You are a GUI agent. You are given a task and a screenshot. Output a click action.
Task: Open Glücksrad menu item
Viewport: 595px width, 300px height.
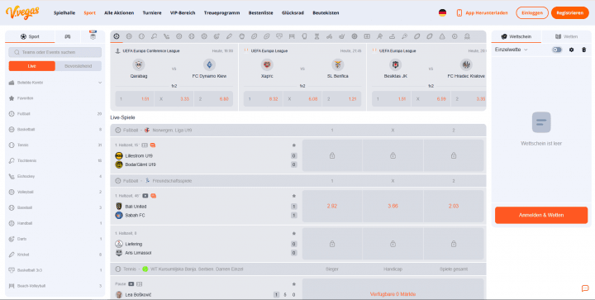tap(293, 13)
